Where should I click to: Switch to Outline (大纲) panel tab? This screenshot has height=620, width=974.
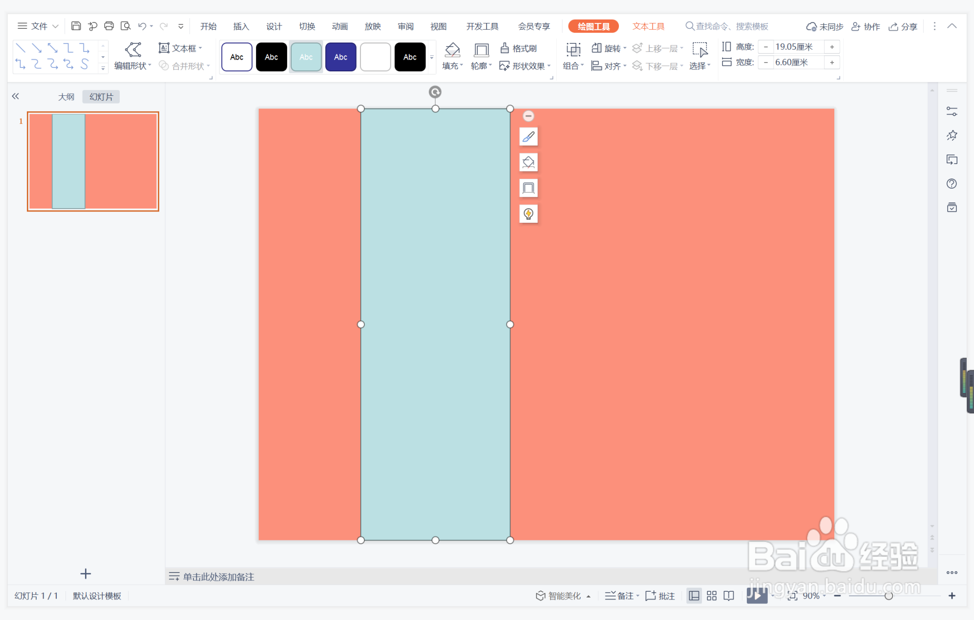point(66,97)
